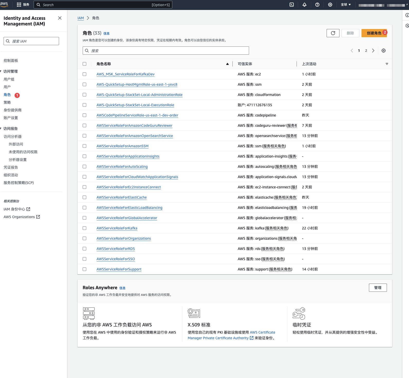Open 未使用的访问权限 in sidebar
This screenshot has height=378, width=409.
coord(23,152)
